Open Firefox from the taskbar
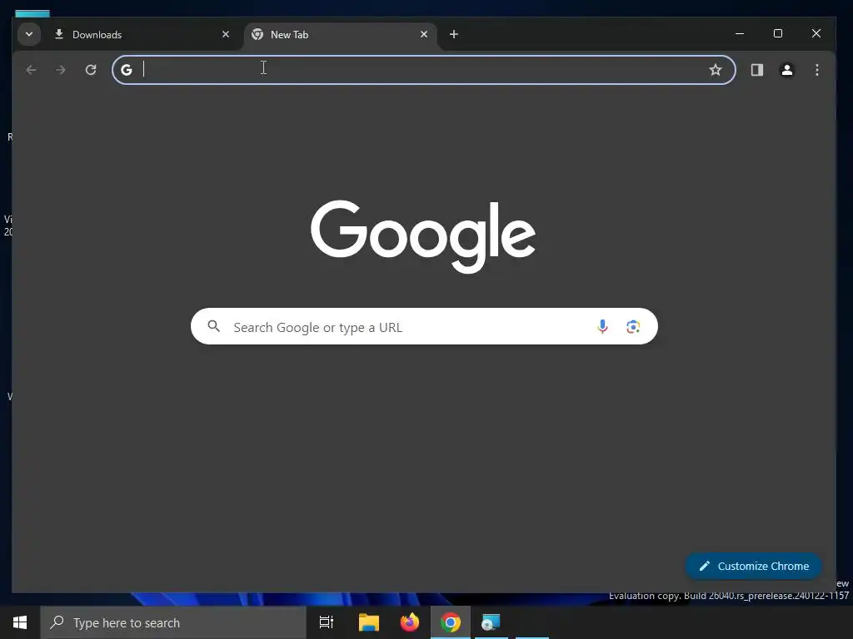853x639 pixels. (410, 622)
